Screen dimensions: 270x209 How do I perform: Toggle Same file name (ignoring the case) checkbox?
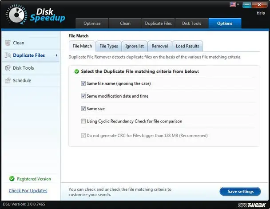[x=83, y=83]
